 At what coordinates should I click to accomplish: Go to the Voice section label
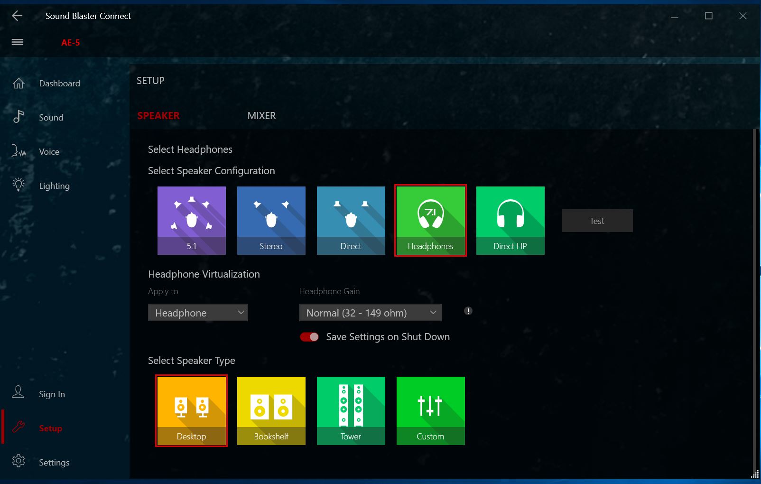click(x=49, y=152)
